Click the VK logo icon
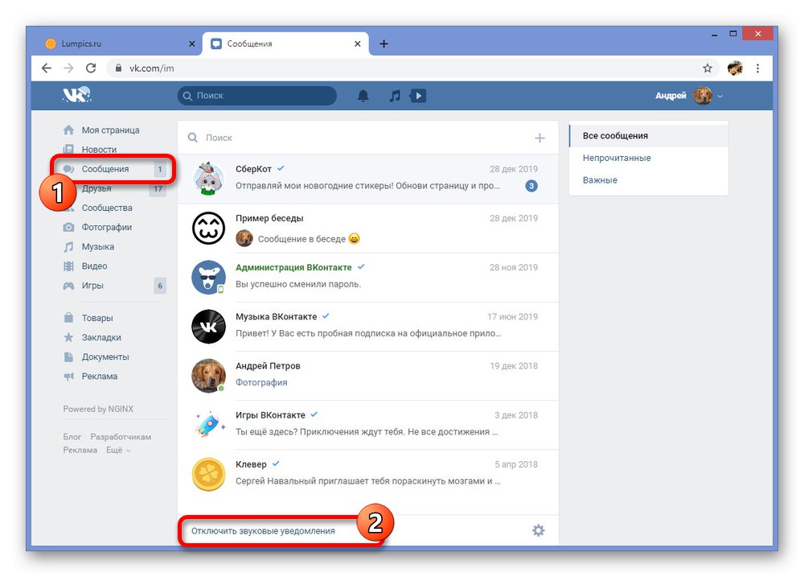 [77, 95]
